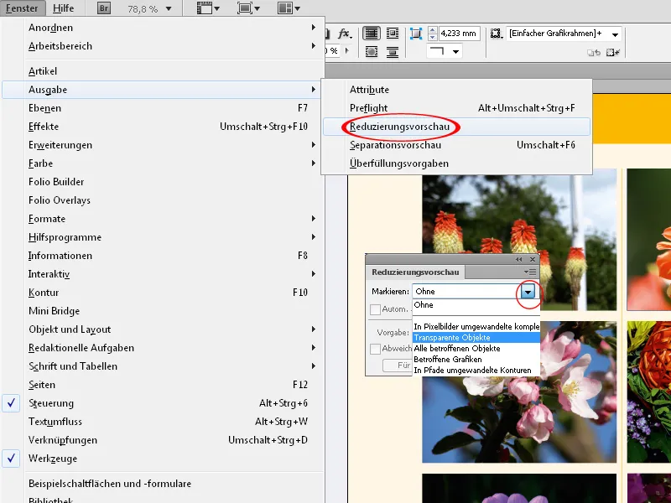Click the corner options frame icon
Screen dimensions: 671x503
[415, 34]
